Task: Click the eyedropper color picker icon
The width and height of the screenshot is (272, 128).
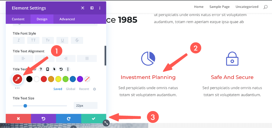Action: coord(17,79)
